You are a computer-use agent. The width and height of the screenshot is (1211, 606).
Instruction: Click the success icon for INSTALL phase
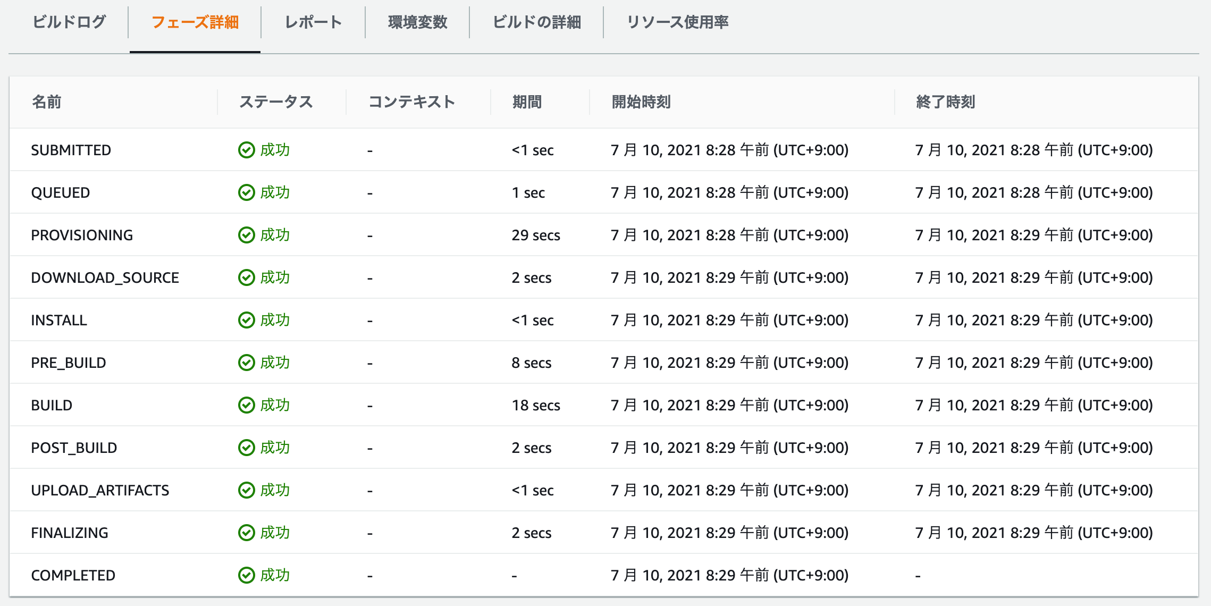tap(247, 319)
